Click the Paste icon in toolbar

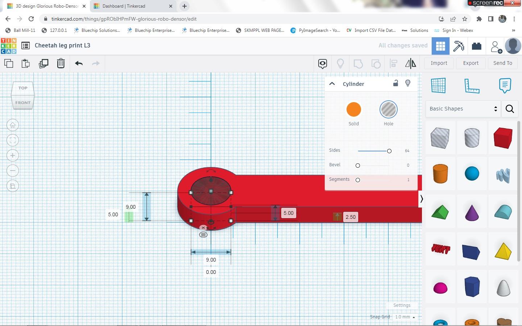26,63
